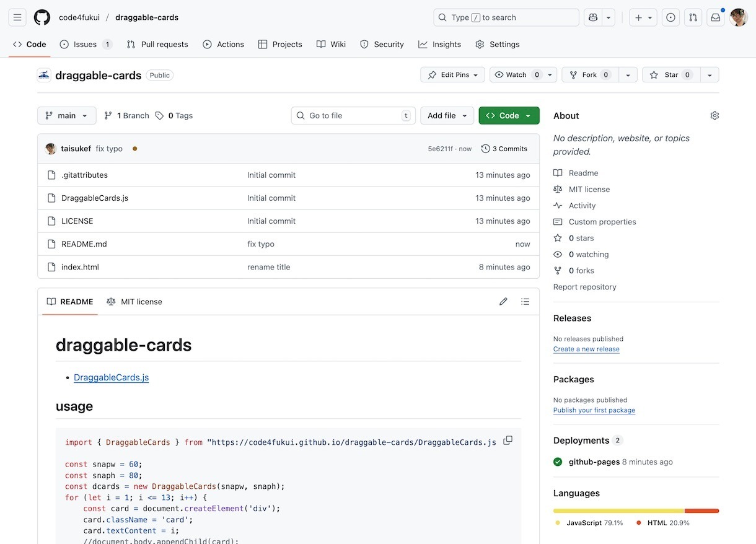Open the 0 forks link
756x544 pixels.
pyautogui.click(x=574, y=271)
